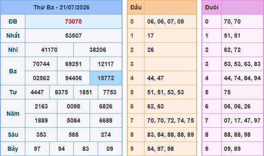The height and width of the screenshot is (156, 264).
Task: Select the date header Thứ Ba - 21/07/2026
Action: click(x=61, y=7)
